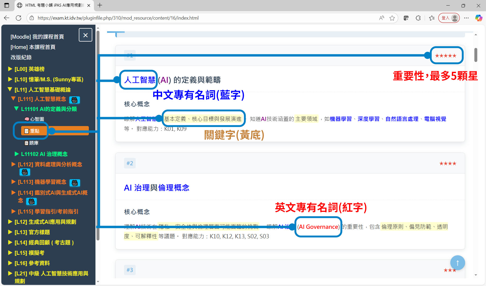Open the 改版紀錄 link
The image size is (486, 286).
pyautogui.click(x=21, y=57)
